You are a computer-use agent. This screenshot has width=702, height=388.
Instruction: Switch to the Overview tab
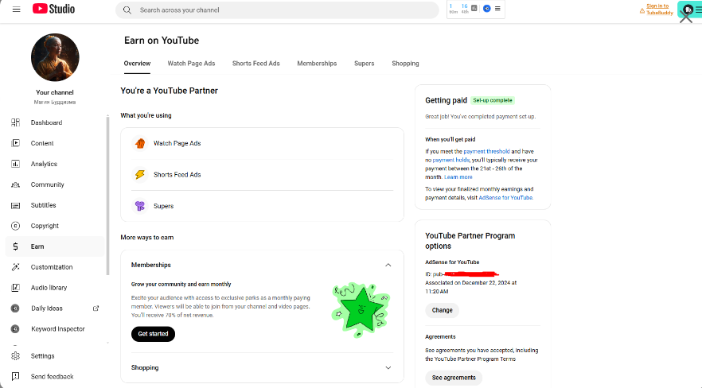coord(137,64)
